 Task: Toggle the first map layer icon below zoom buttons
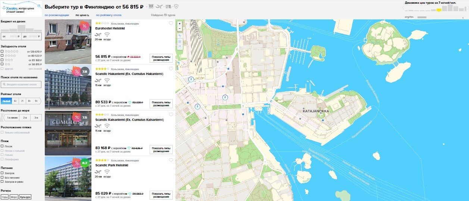pyautogui.click(x=180, y=36)
